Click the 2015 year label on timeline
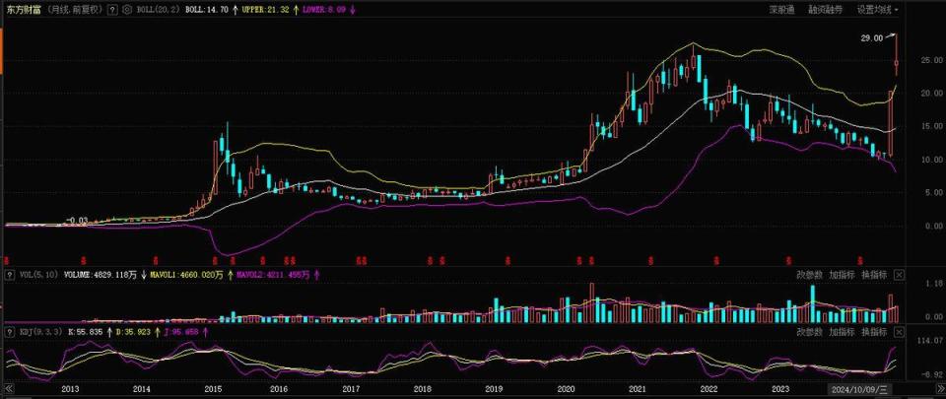This screenshot has height=399, width=946. (211, 388)
